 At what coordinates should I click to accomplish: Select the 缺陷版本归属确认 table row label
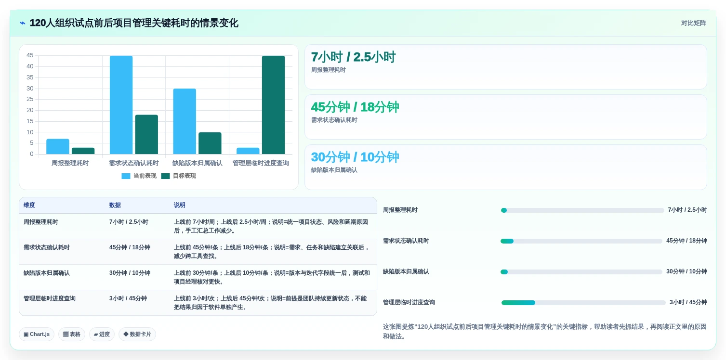(47, 273)
